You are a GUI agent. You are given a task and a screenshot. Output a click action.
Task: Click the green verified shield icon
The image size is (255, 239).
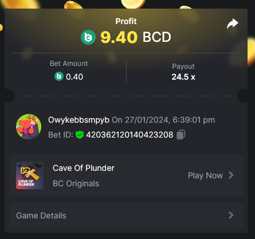[80, 135]
